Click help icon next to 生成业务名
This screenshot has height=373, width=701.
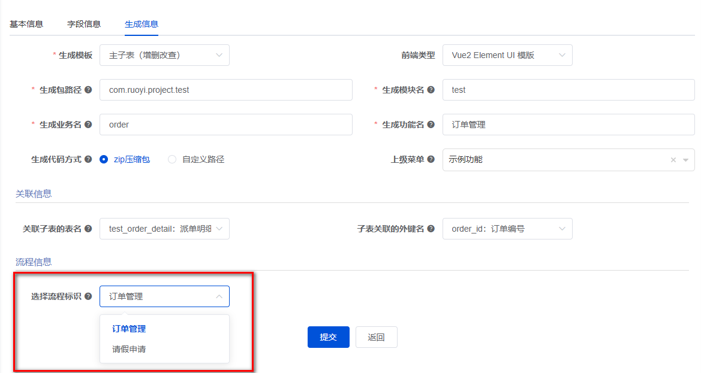pos(89,125)
